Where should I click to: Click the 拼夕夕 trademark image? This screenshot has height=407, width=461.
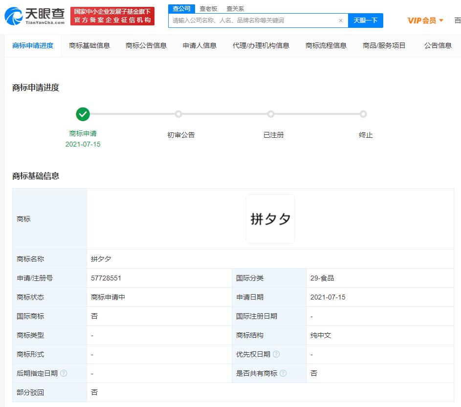[270, 218]
